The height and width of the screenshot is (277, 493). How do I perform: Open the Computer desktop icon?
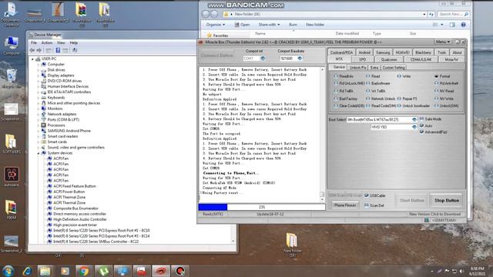[x=12, y=45]
